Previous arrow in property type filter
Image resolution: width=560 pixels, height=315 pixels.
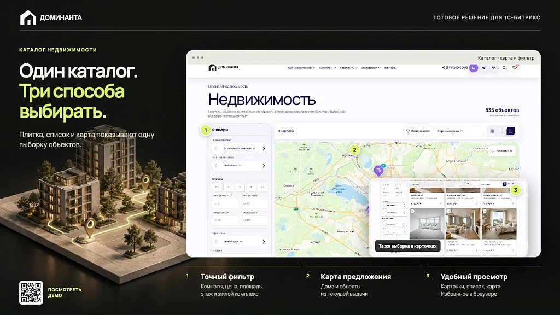pyautogui.click(x=215, y=165)
